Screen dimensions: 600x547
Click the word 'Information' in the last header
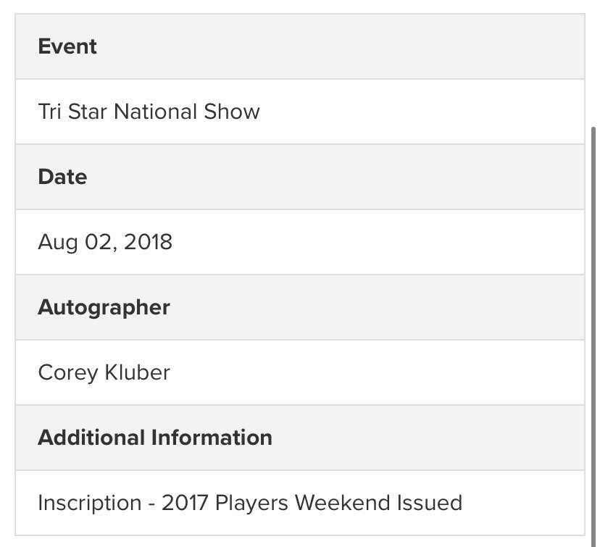(212, 438)
